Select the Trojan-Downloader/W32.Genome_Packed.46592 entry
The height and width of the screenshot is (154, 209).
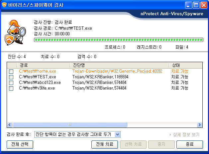coord(117,71)
